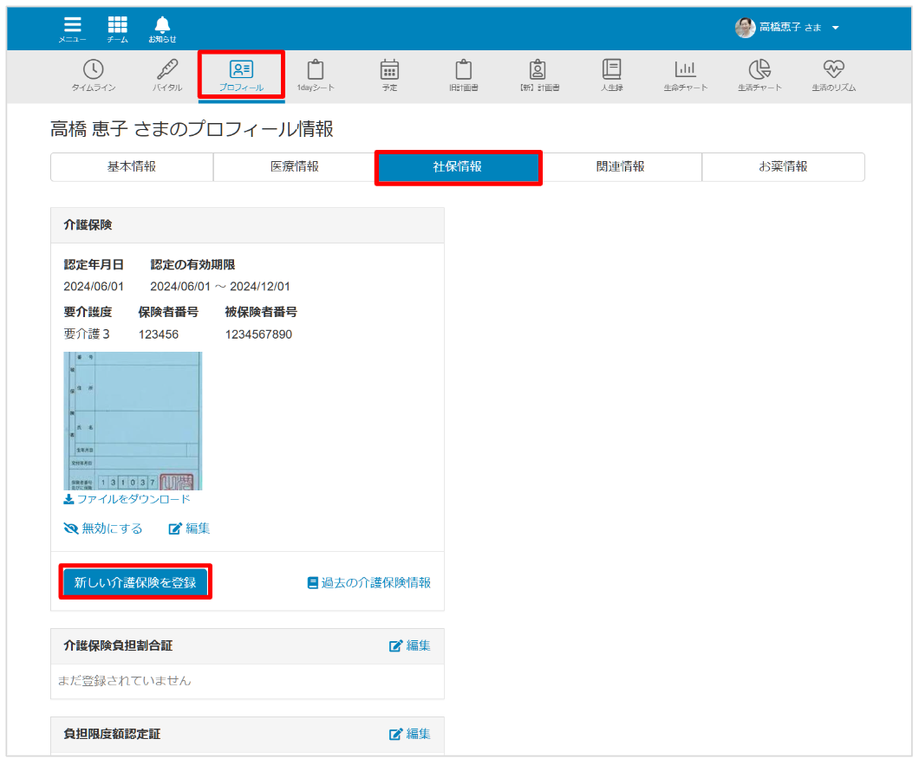This screenshot has width=919, height=765.
Task: Click the 要介護 3 care level text
Action: pos(87,334)
